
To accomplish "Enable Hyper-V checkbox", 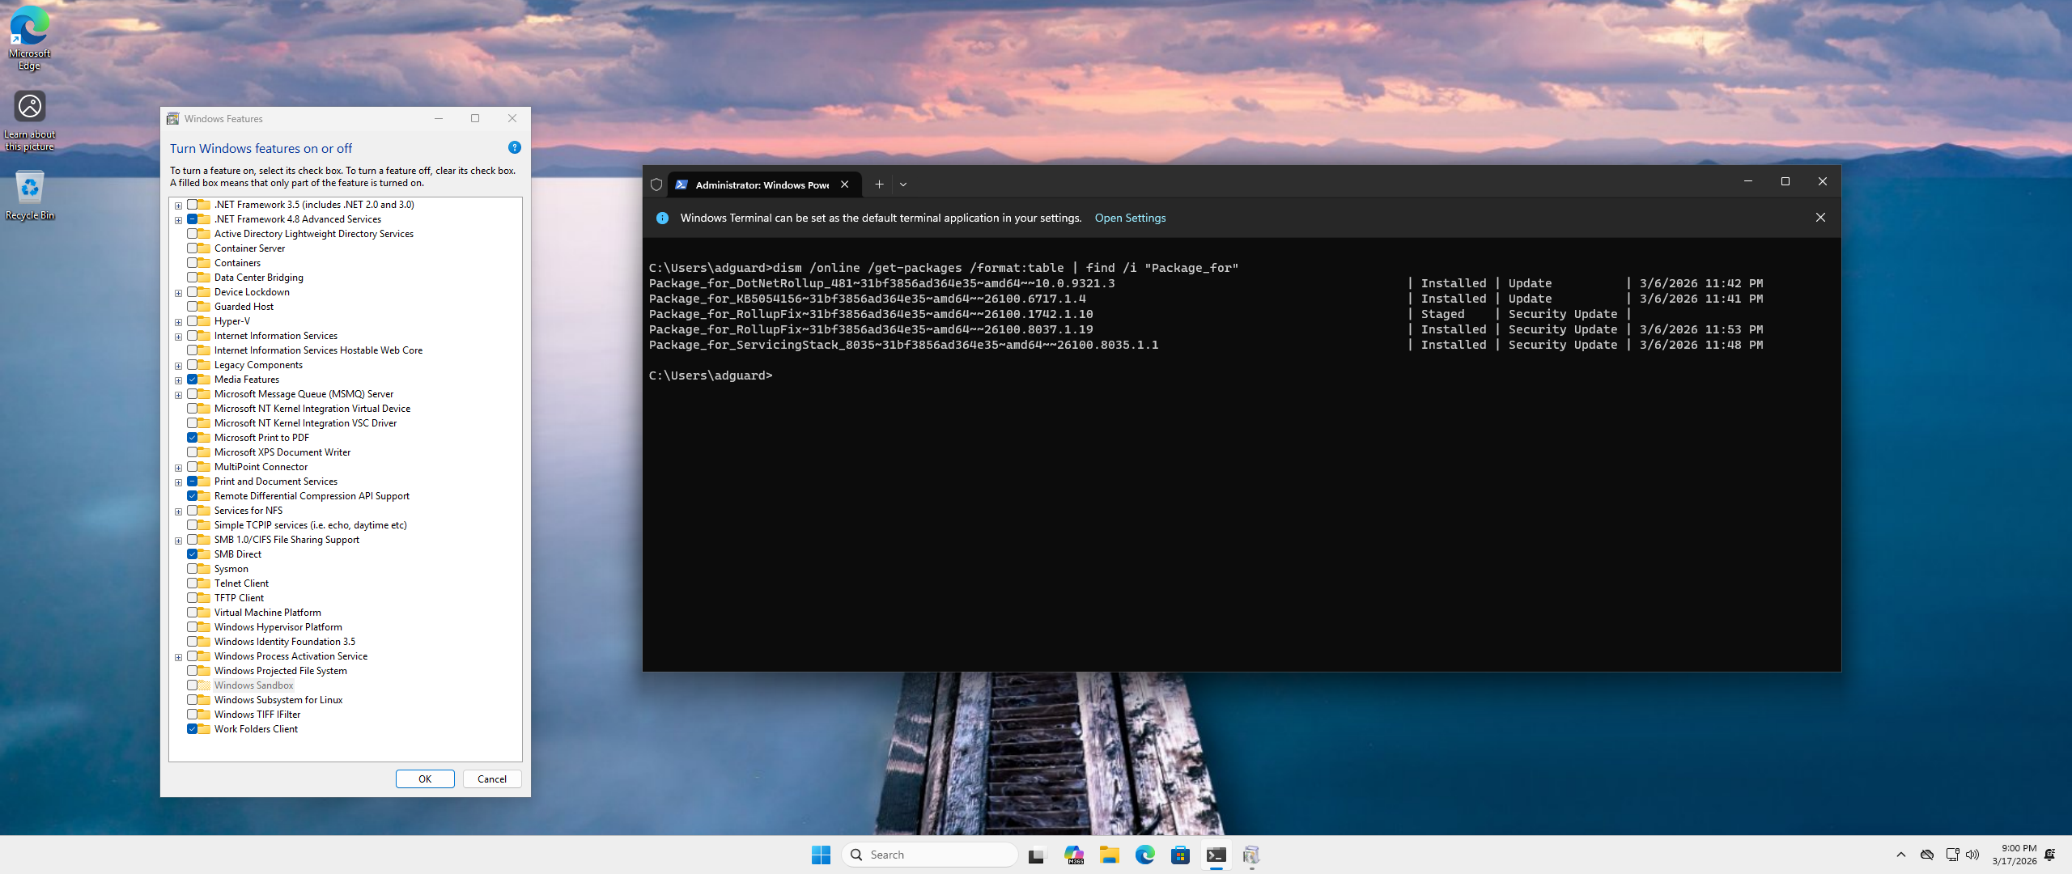I will click(193, 321).
